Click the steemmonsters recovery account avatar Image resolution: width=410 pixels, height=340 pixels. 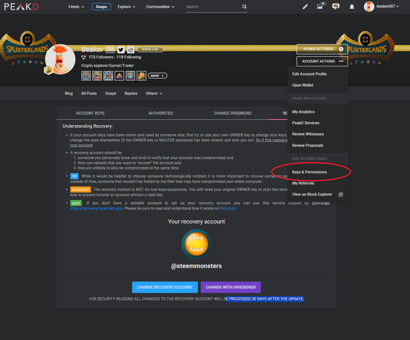[x=196, y=244]
